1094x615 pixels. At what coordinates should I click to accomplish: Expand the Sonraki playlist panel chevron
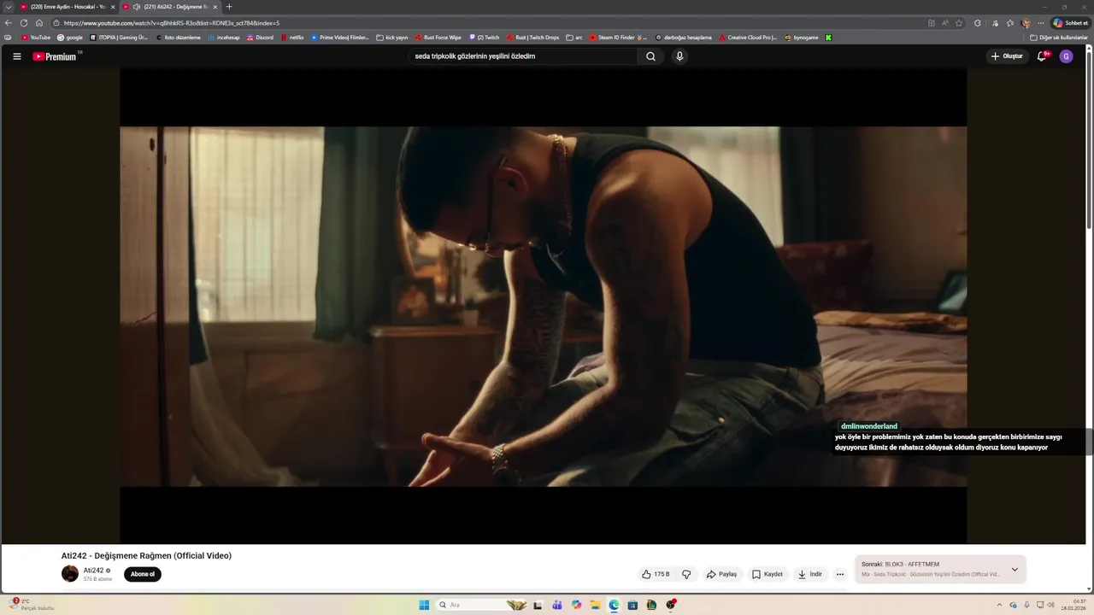[1015, 570]
